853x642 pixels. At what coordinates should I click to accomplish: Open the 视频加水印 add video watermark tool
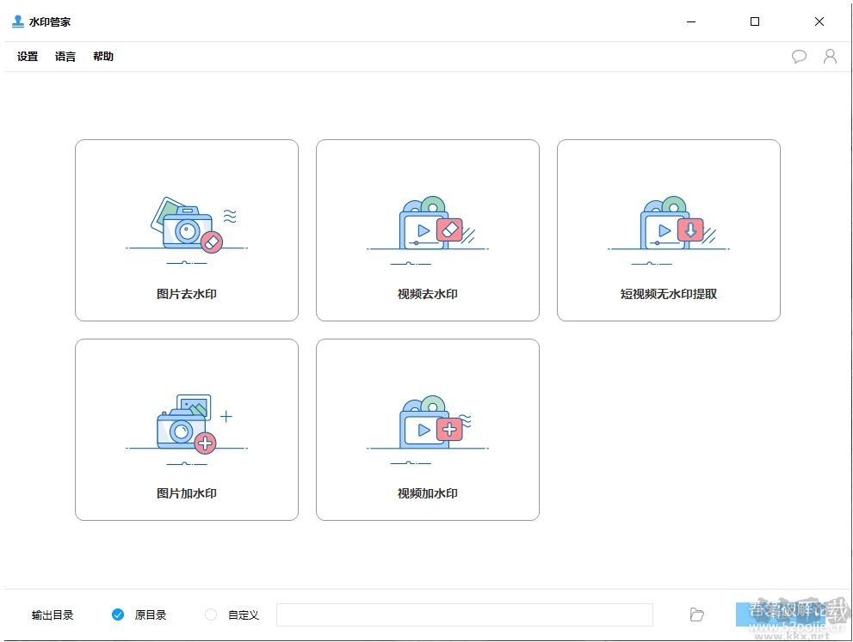click(x=427, y=429)
